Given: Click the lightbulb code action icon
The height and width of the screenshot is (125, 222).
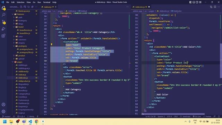Looking at the screenshot, I should click(x=52, y=44).
